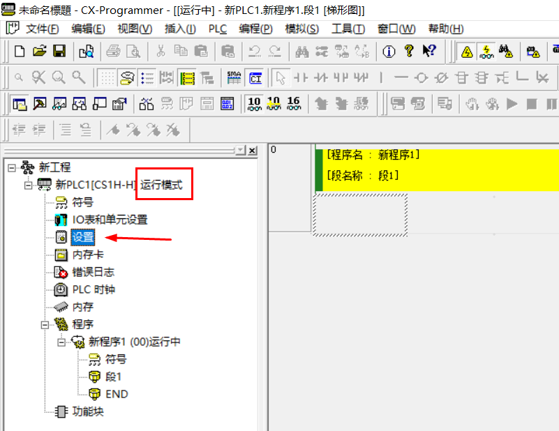Open the 窗口(W) menu
This screenshot has height=431, width=559.
[396, 29]
